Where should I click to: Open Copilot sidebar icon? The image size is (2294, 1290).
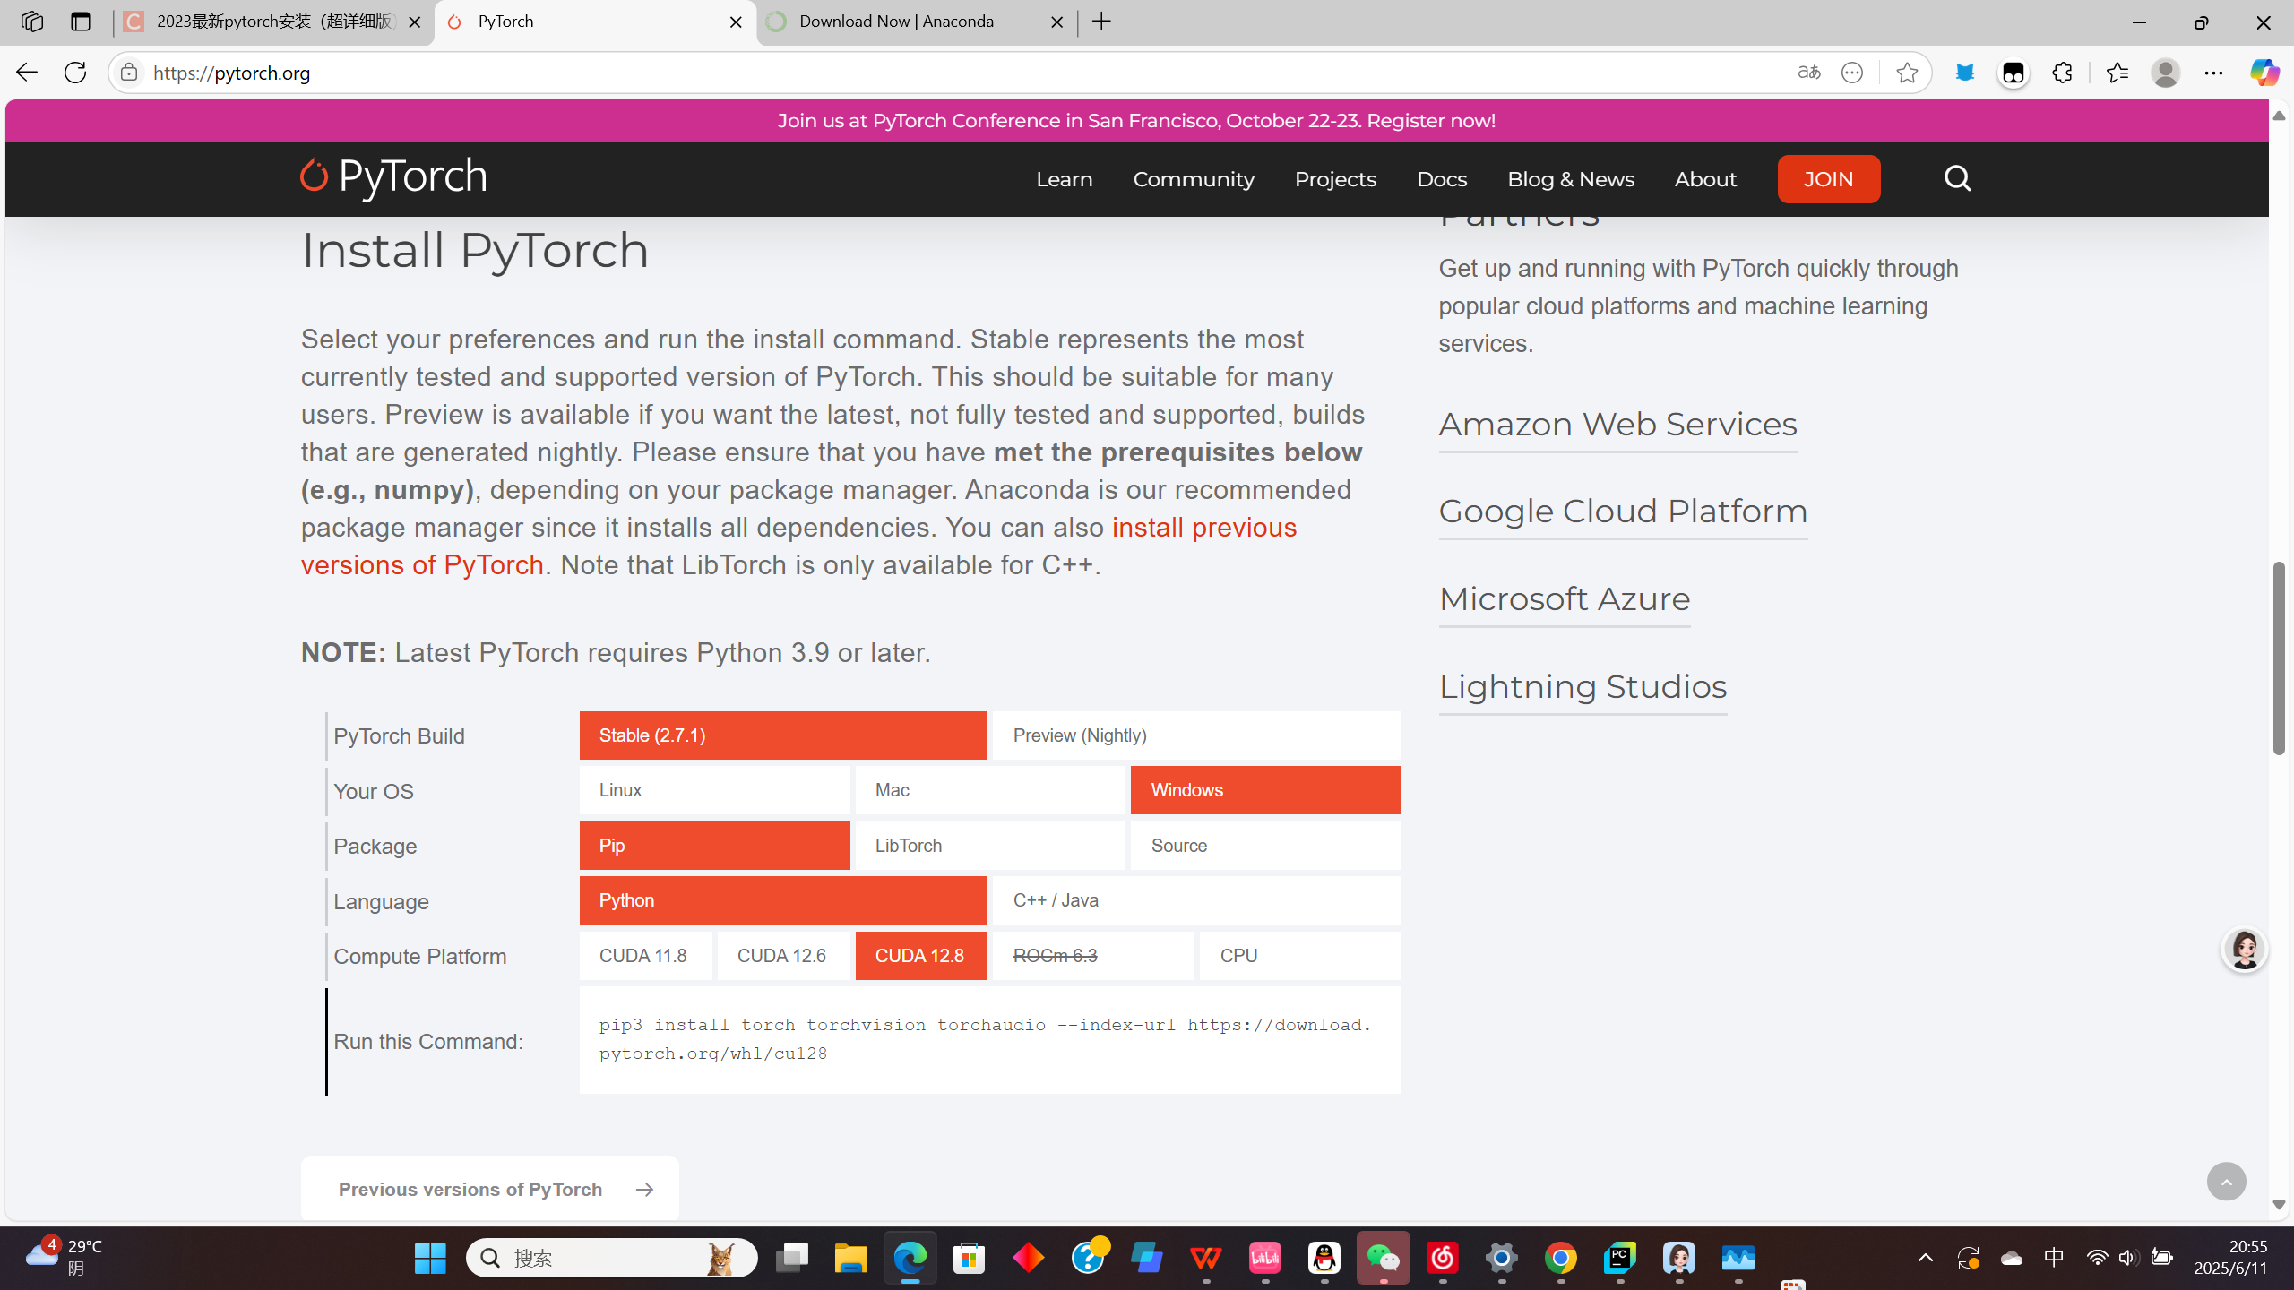pos(2264,73)
